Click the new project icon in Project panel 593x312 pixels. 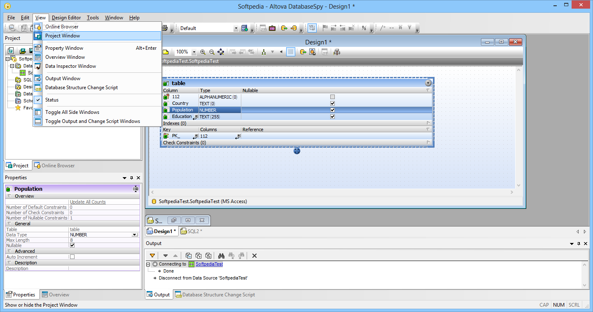coord(11,51)
